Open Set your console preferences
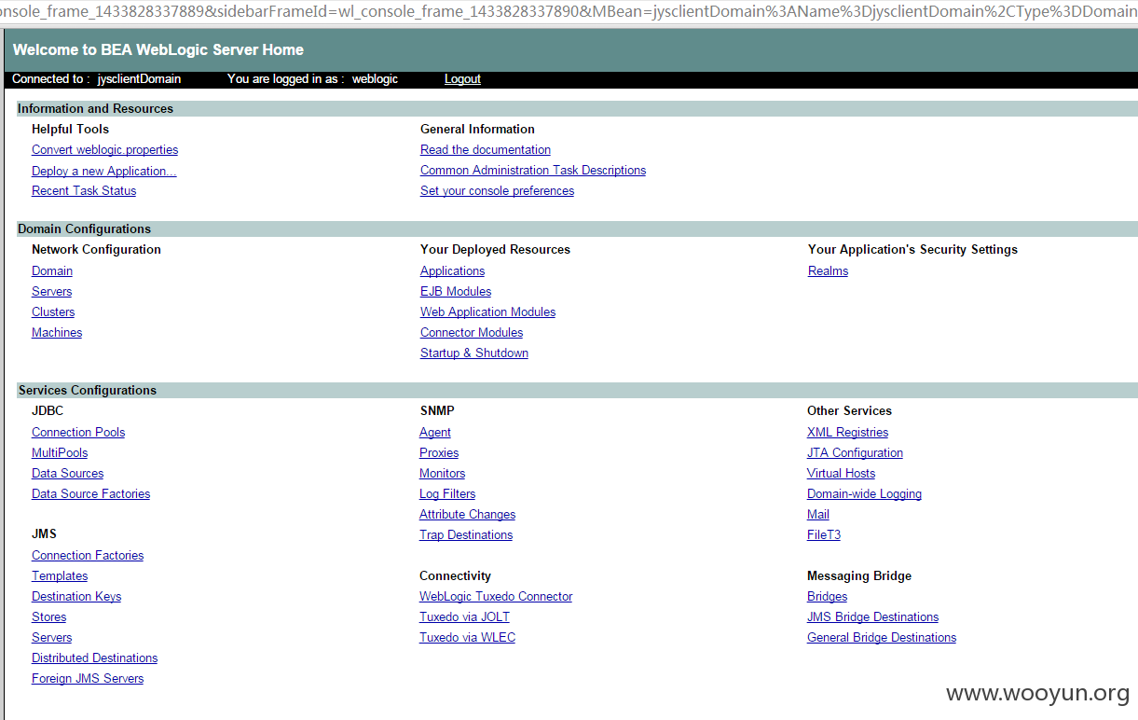This screenshot has height=720, width=1138. 497,191
